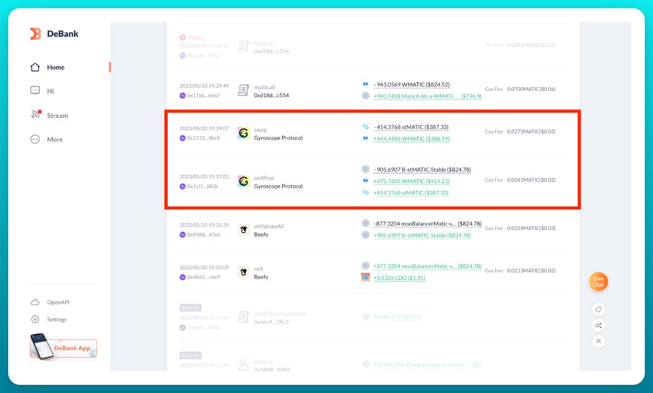
Task: Click Gyroscope Protocol name in swap row
Action: (x=278, y=138)
